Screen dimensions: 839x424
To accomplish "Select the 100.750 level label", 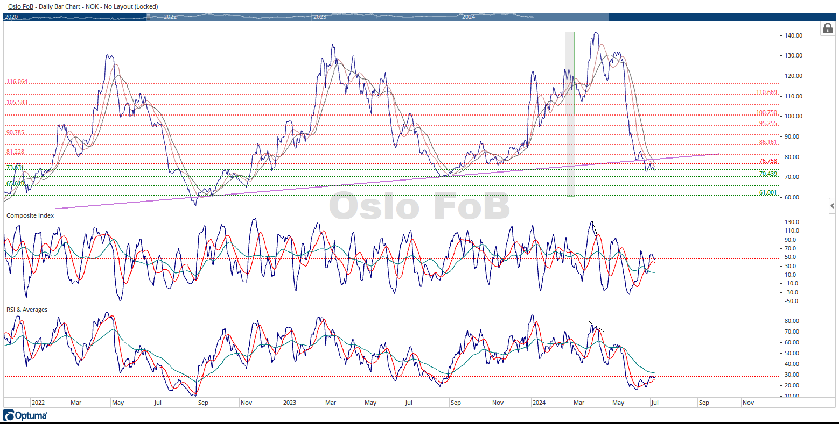I will tap(766, 113).
